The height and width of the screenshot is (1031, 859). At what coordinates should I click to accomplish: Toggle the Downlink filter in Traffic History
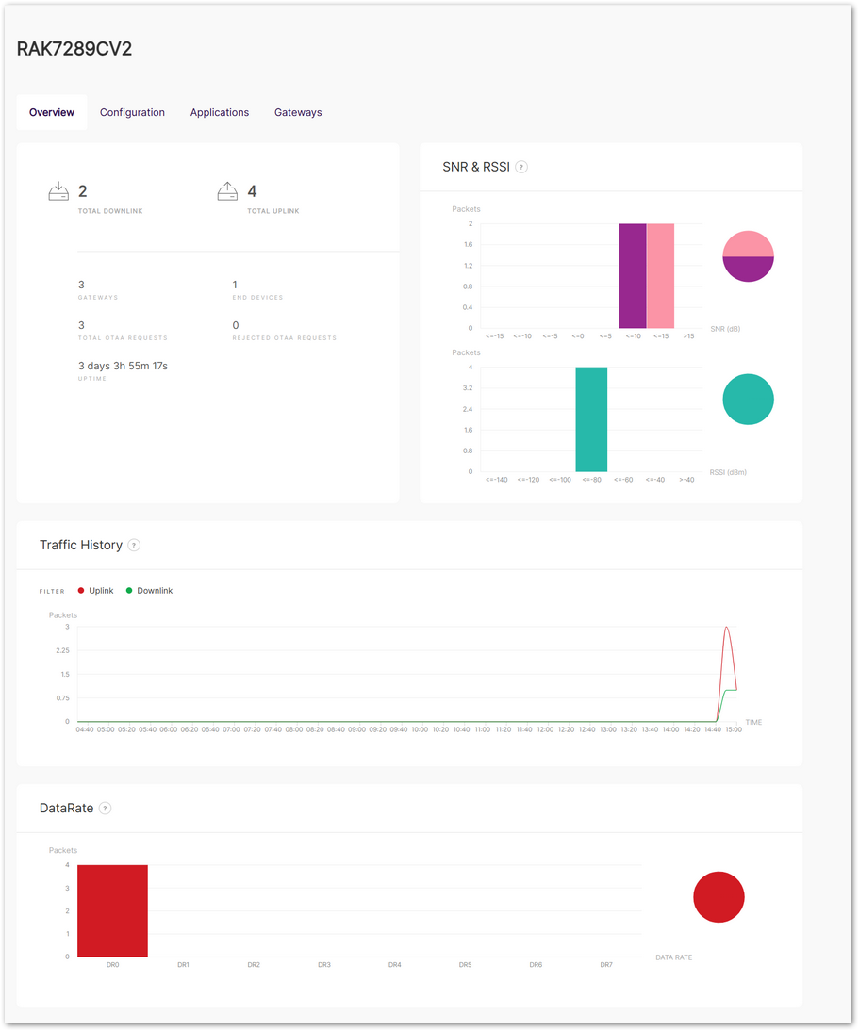149,591
